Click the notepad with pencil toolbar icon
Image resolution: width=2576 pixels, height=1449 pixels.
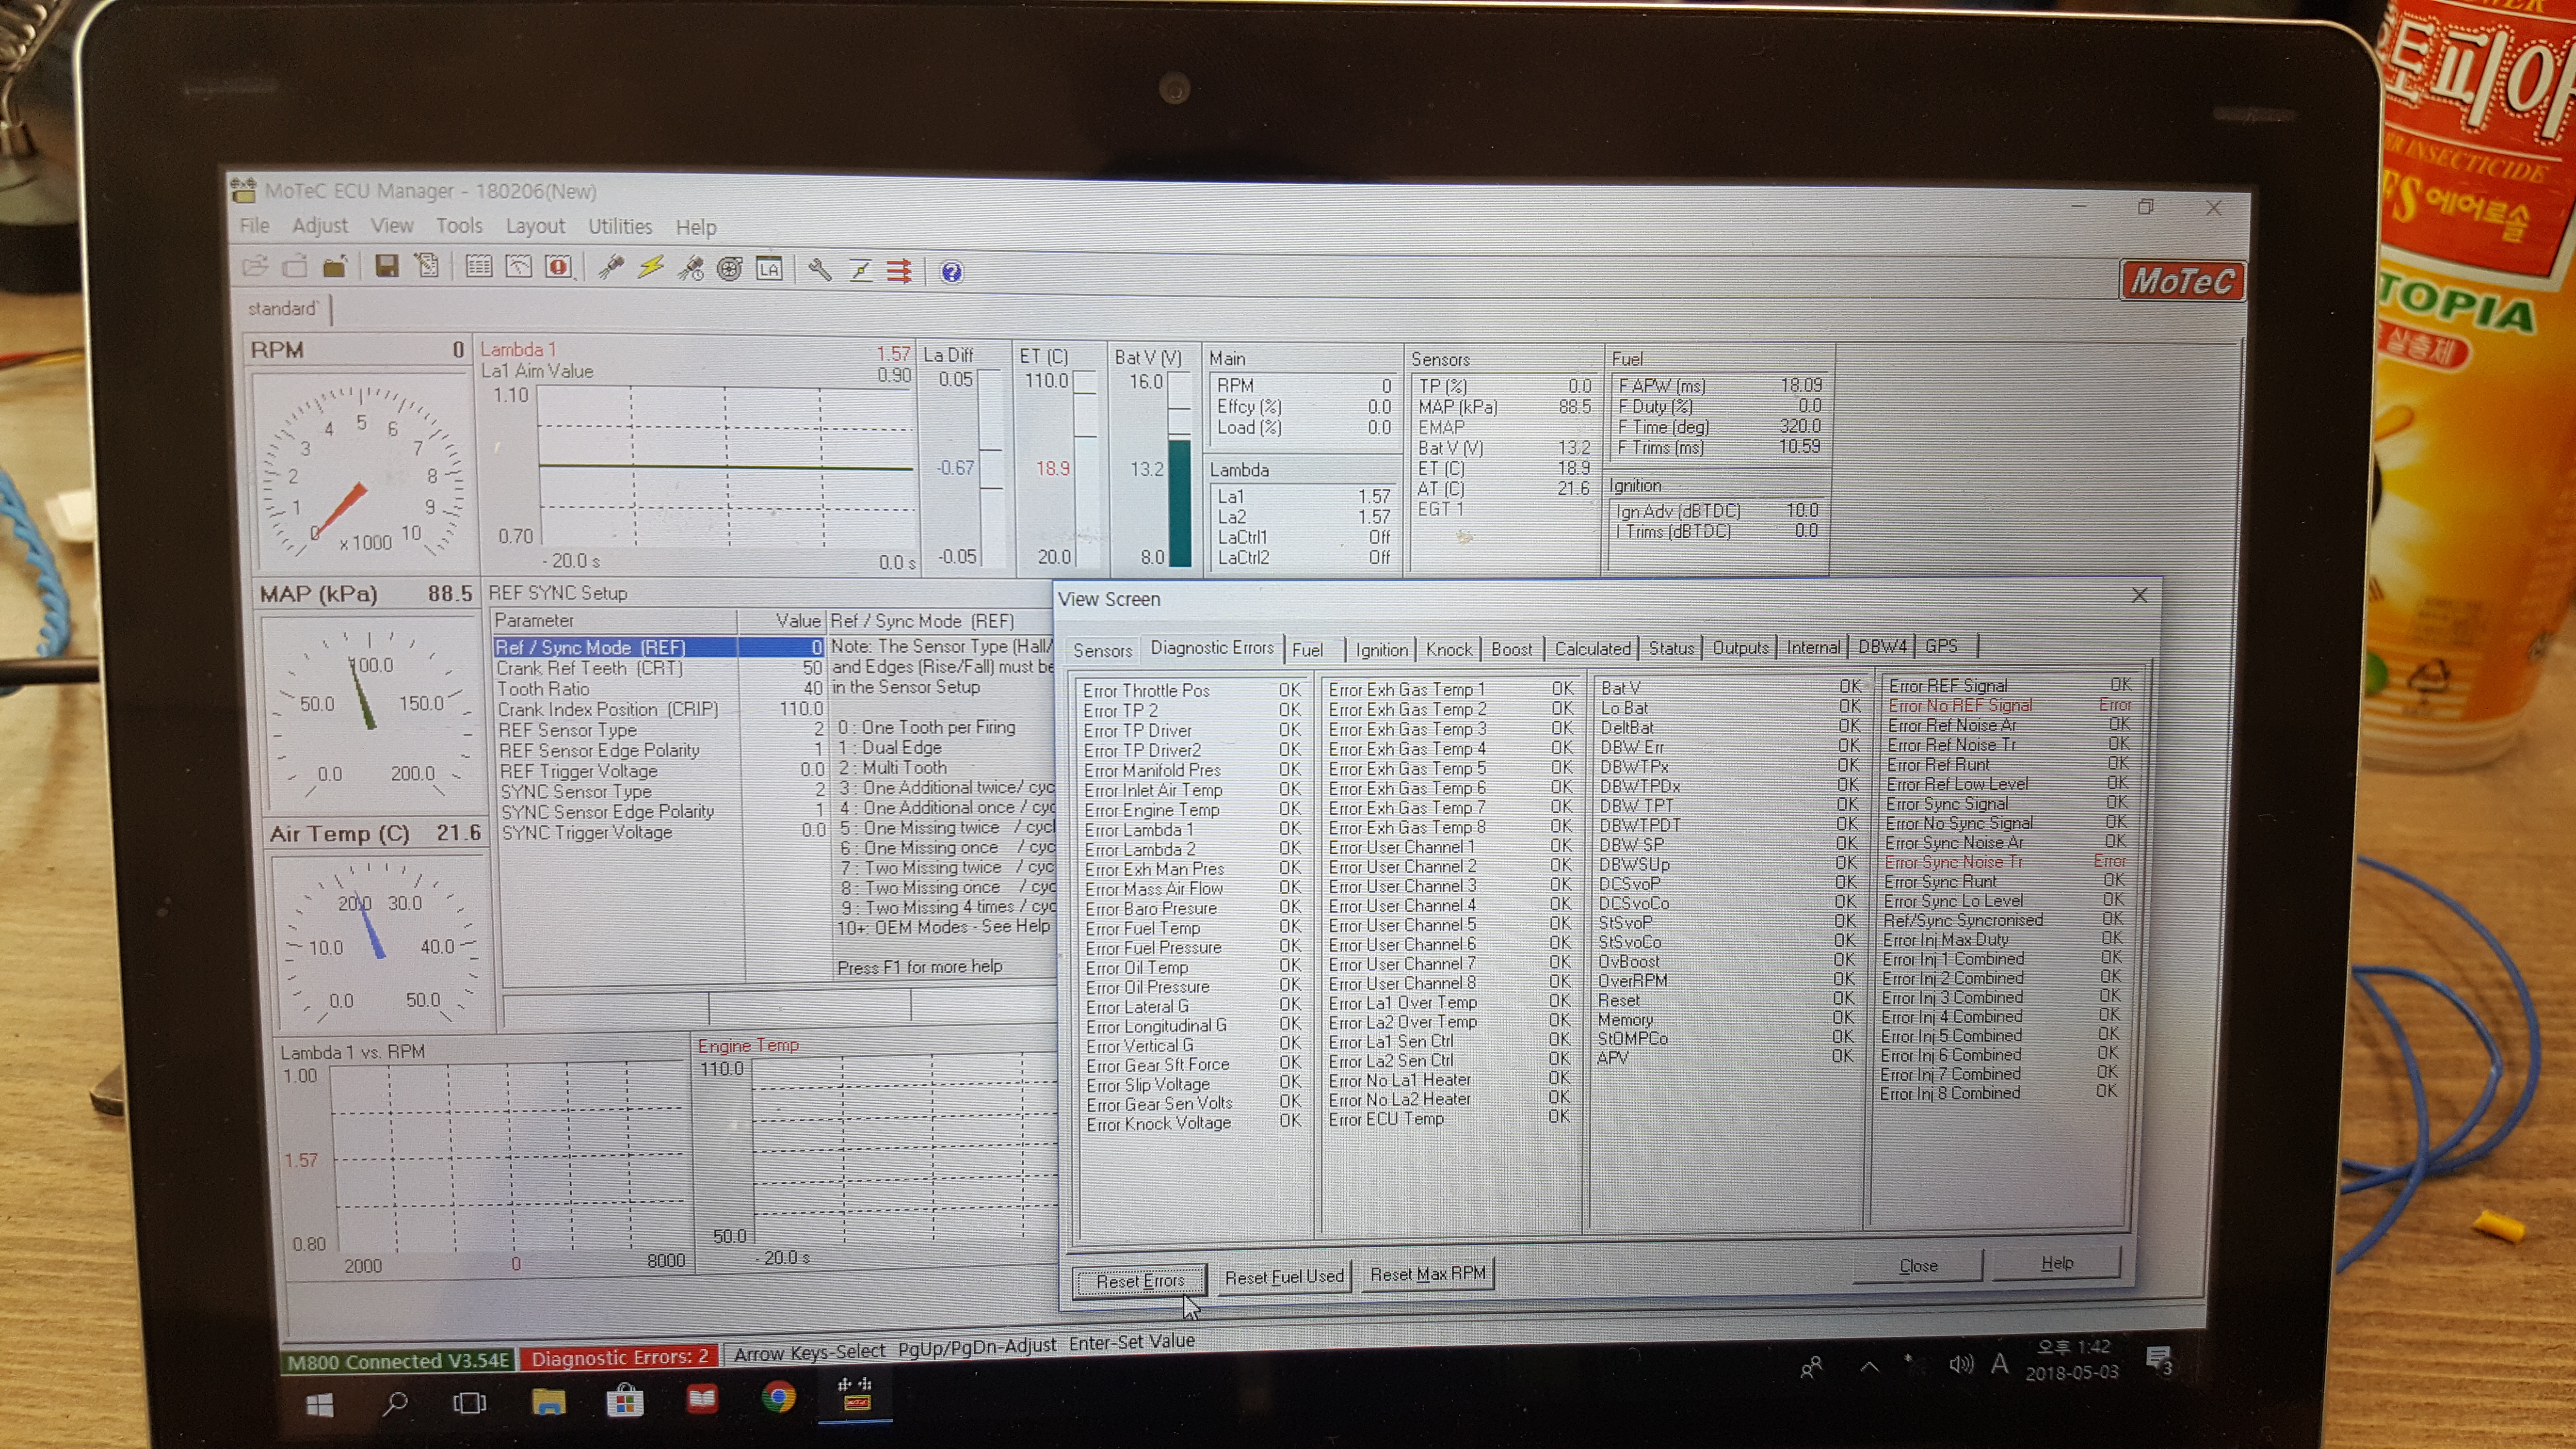tap(427, 266)
